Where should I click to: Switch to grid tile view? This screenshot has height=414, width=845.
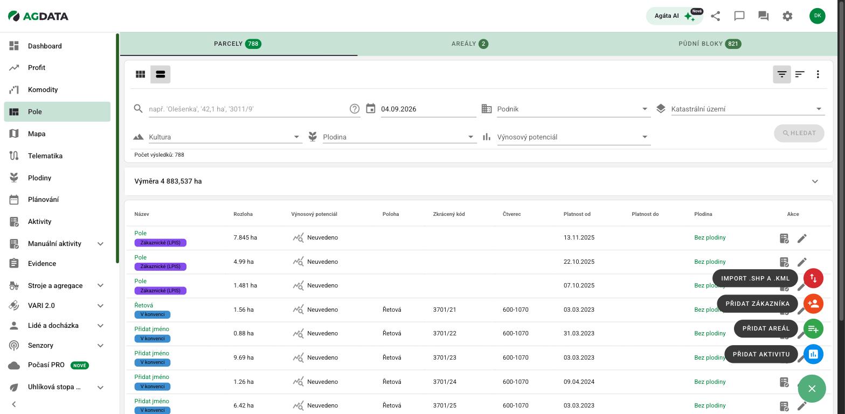click(x=141, y=74)
